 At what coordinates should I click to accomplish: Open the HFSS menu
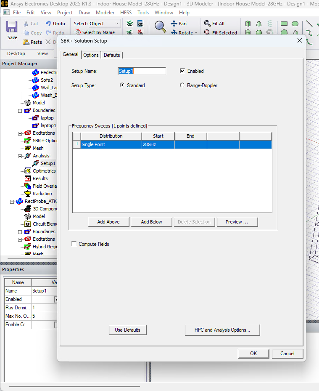point(126,13)
